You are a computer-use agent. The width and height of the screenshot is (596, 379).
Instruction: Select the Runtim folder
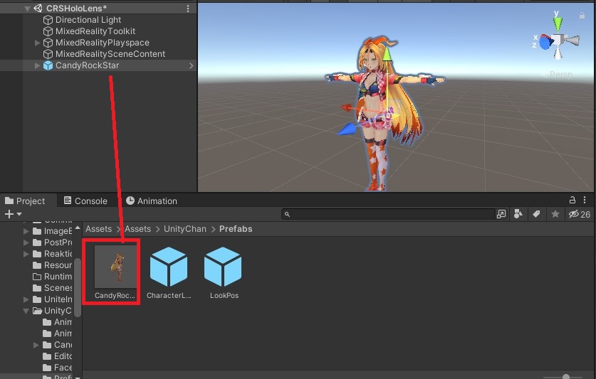(53, 277)
